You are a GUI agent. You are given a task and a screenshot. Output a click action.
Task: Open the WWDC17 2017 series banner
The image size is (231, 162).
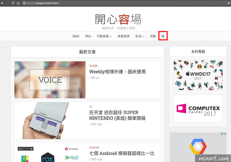pyautogui.click(x=198, y=75)
